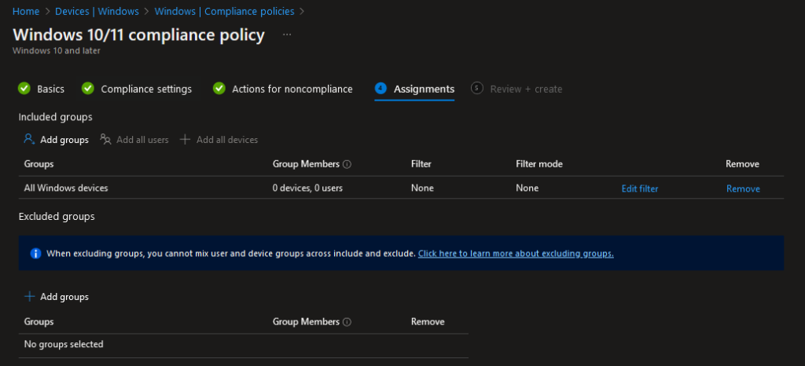Image resolution: width=805 pixels, height=366 pixels.
Task: Go to Home breadcrumb
Action: (x=26, y=11)
